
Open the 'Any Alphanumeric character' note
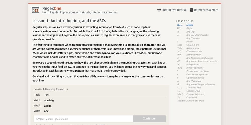coord(200,58)
